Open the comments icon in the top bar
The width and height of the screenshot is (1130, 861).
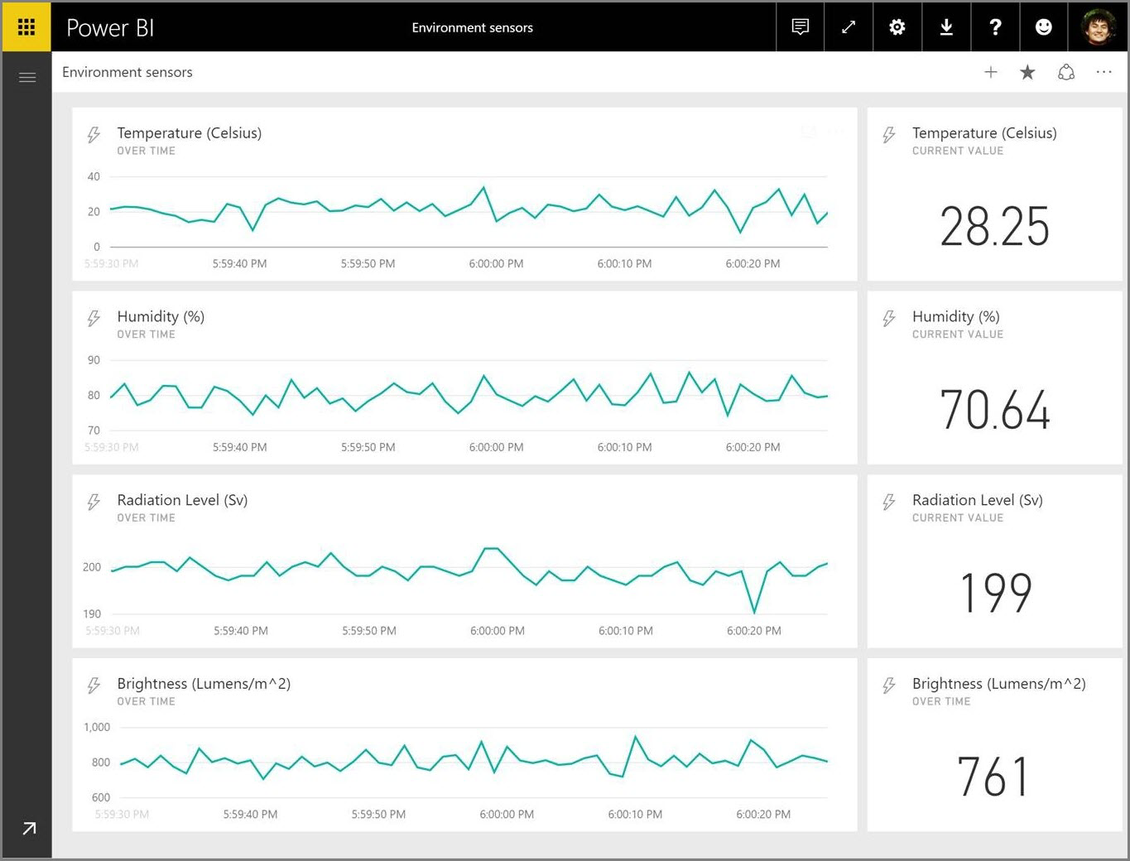click(x=800, y=26)
